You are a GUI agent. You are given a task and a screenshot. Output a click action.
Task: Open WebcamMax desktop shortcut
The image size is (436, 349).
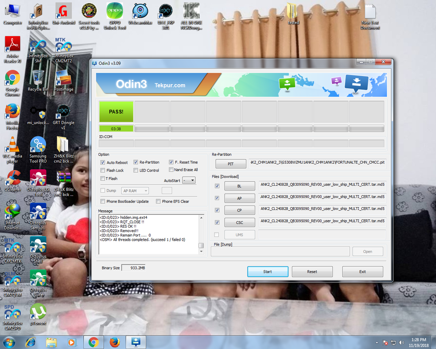(x=140, y=14)
